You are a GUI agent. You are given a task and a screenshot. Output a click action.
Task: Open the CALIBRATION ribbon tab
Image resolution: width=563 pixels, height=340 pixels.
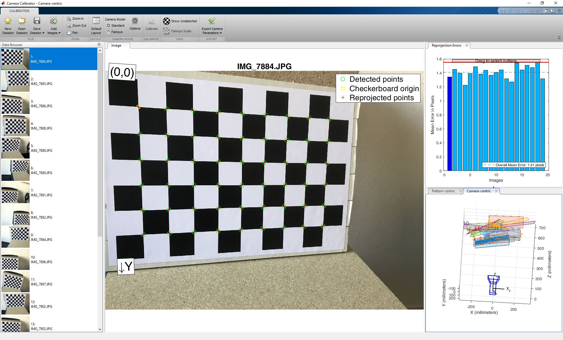[x=19, y=11]
